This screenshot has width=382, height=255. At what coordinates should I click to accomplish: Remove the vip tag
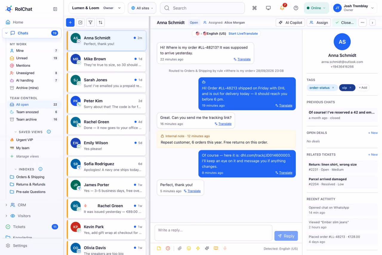click(350, 88)
